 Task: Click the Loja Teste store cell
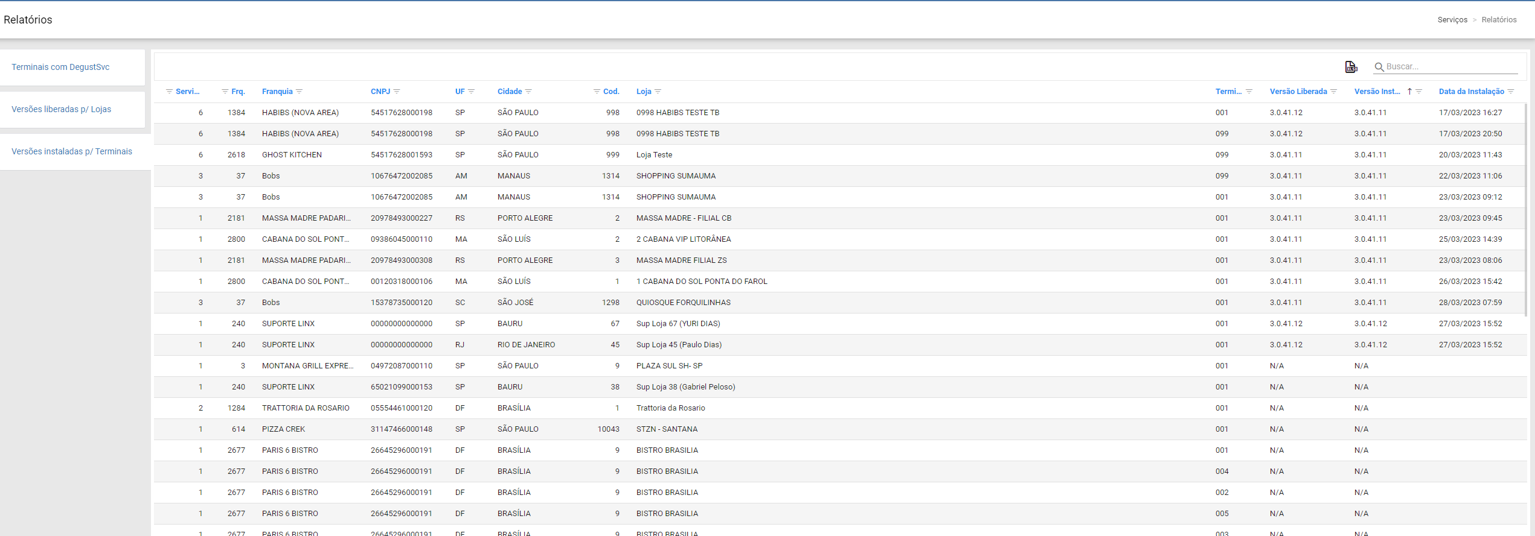coord(654,155)
